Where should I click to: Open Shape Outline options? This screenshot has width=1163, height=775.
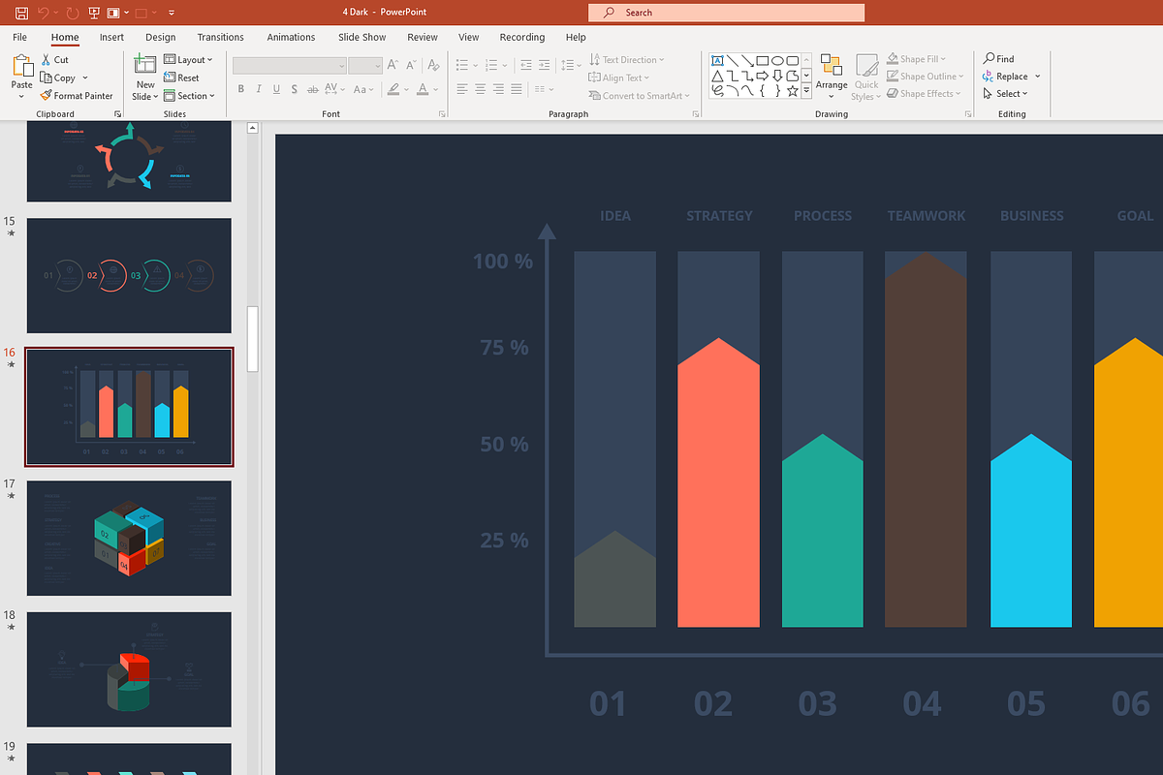(x=926, y=77)
